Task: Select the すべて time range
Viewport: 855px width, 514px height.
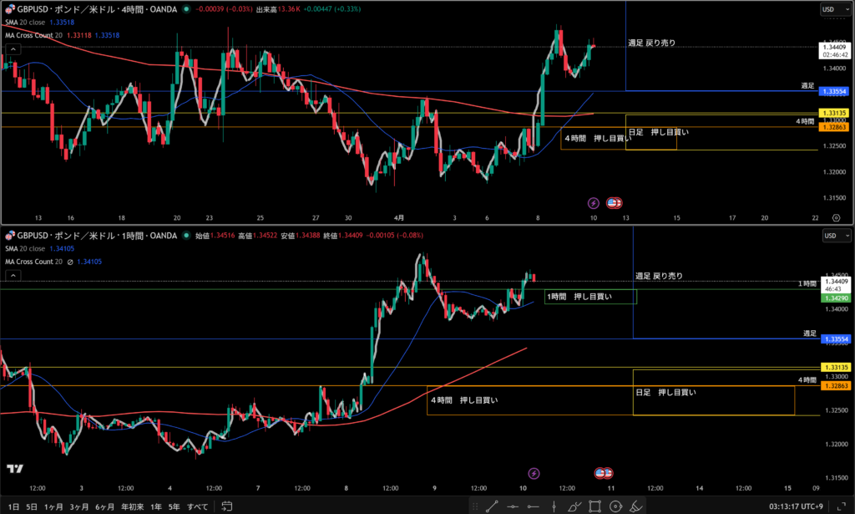Action: click(x=198, y=506)
